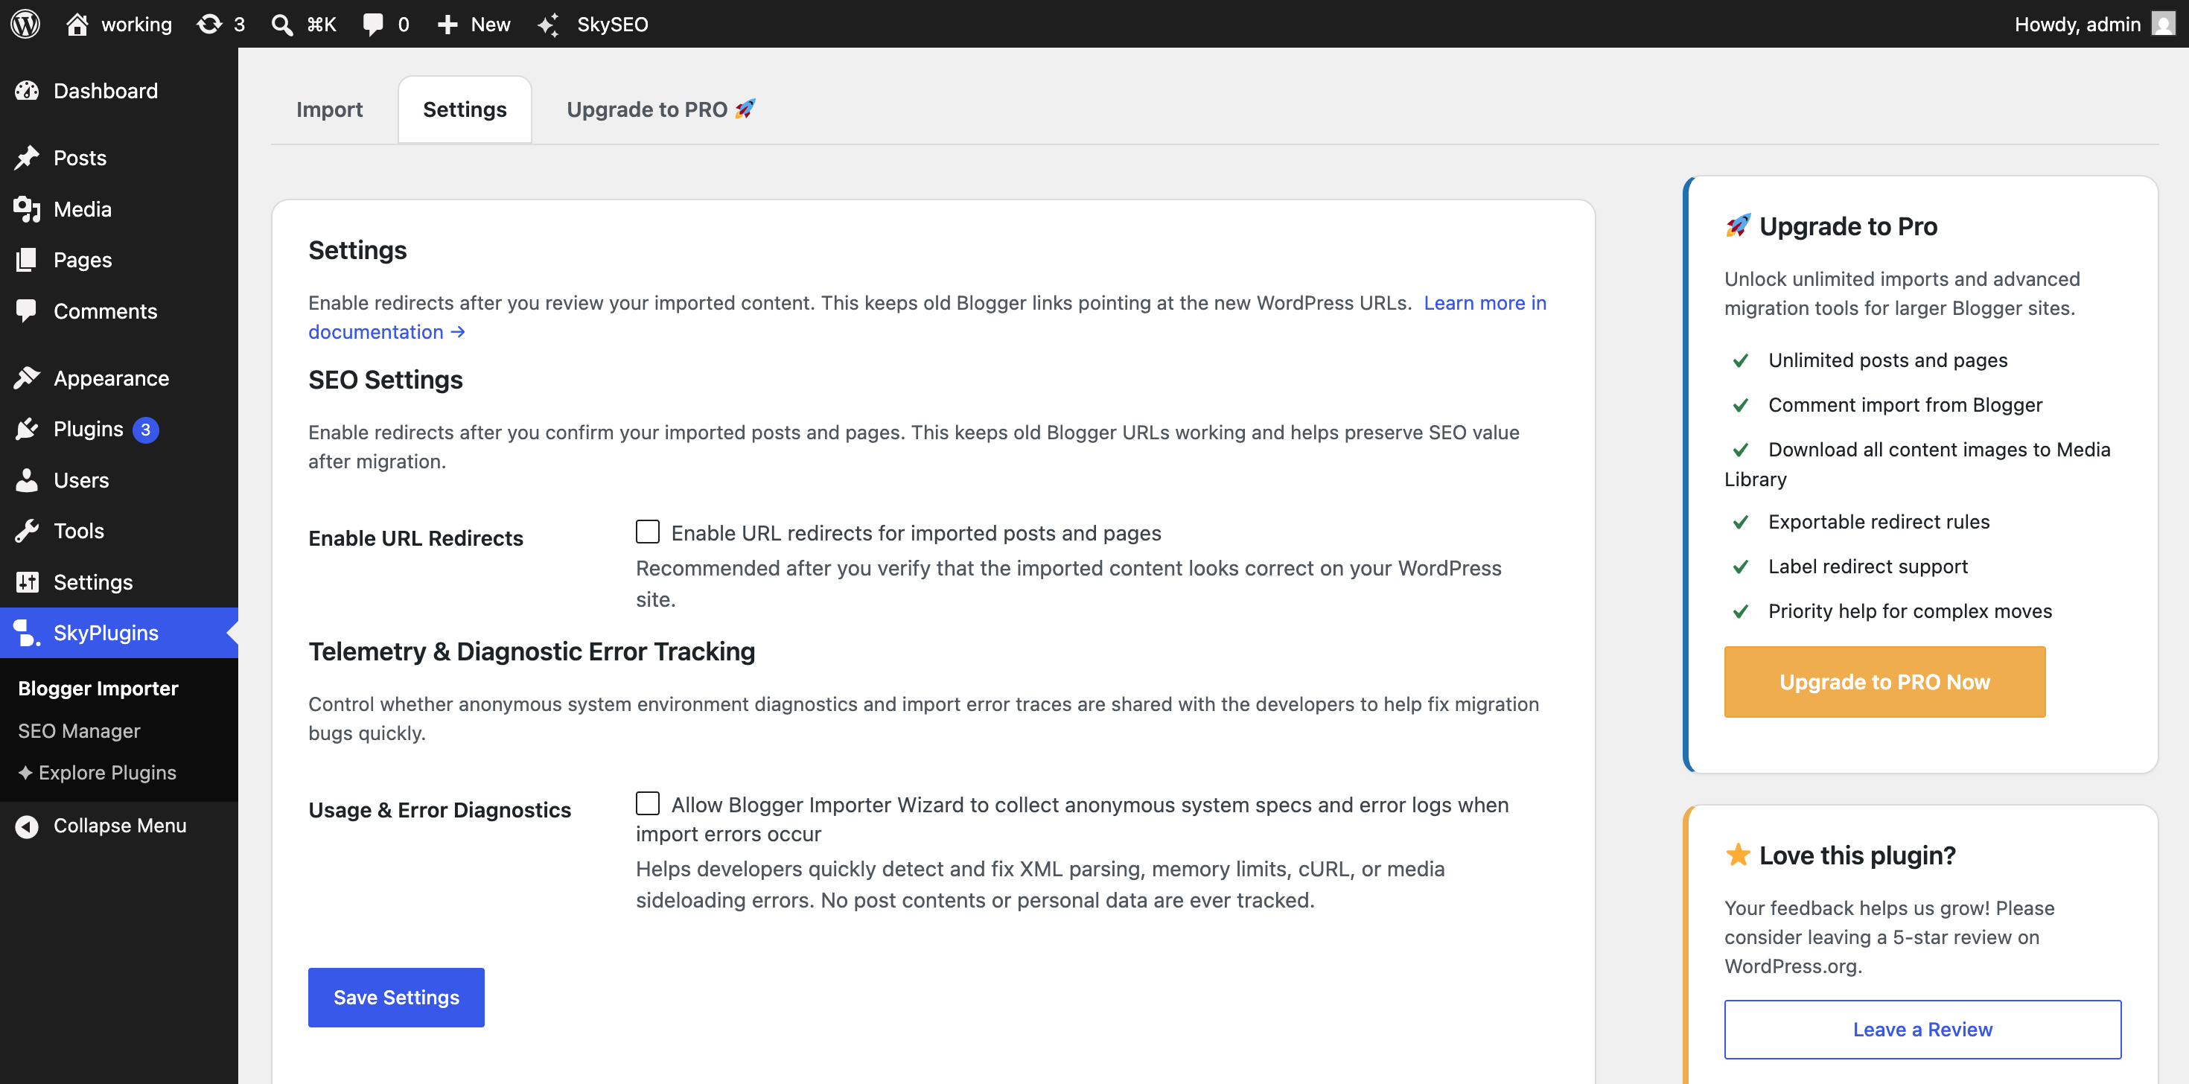Open updates icon showing 3
Image resolution: width=2189 pixels, height=1084 pixels.
coord(209,24)
